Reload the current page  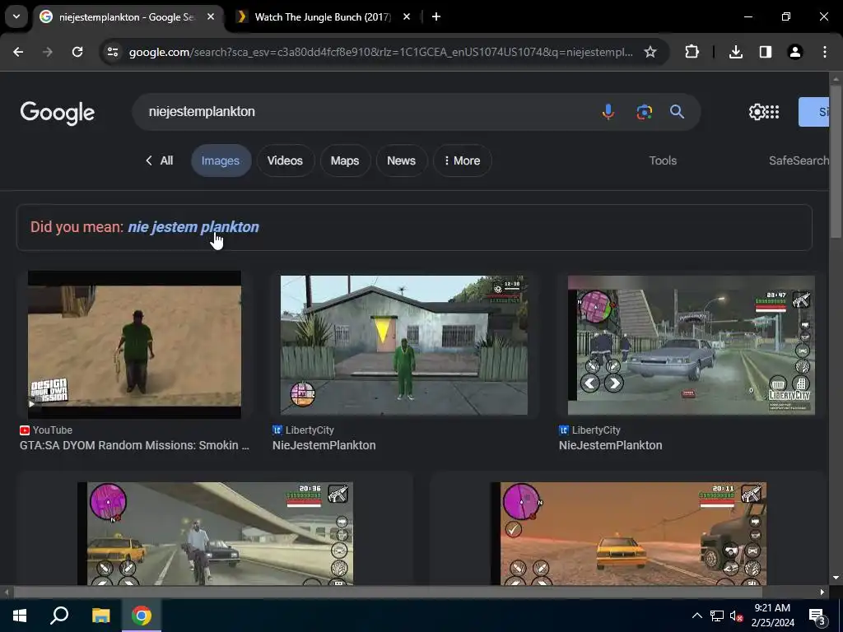[77, 52]
